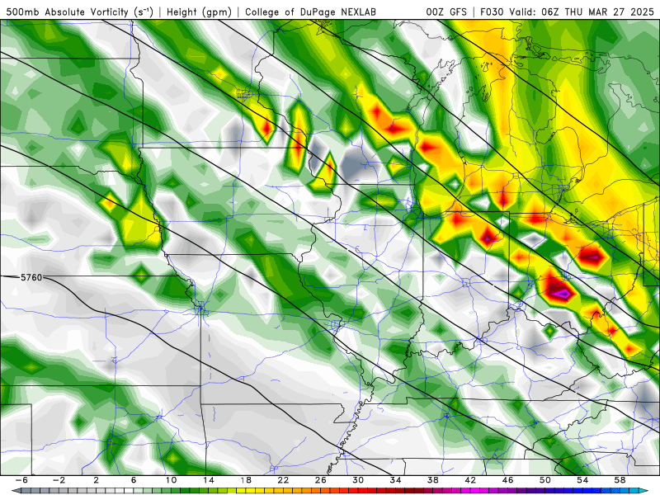This screenshot has width=660, height=495.
Task: Click the 46 color scale tick label
Action: tap(507, 480)
